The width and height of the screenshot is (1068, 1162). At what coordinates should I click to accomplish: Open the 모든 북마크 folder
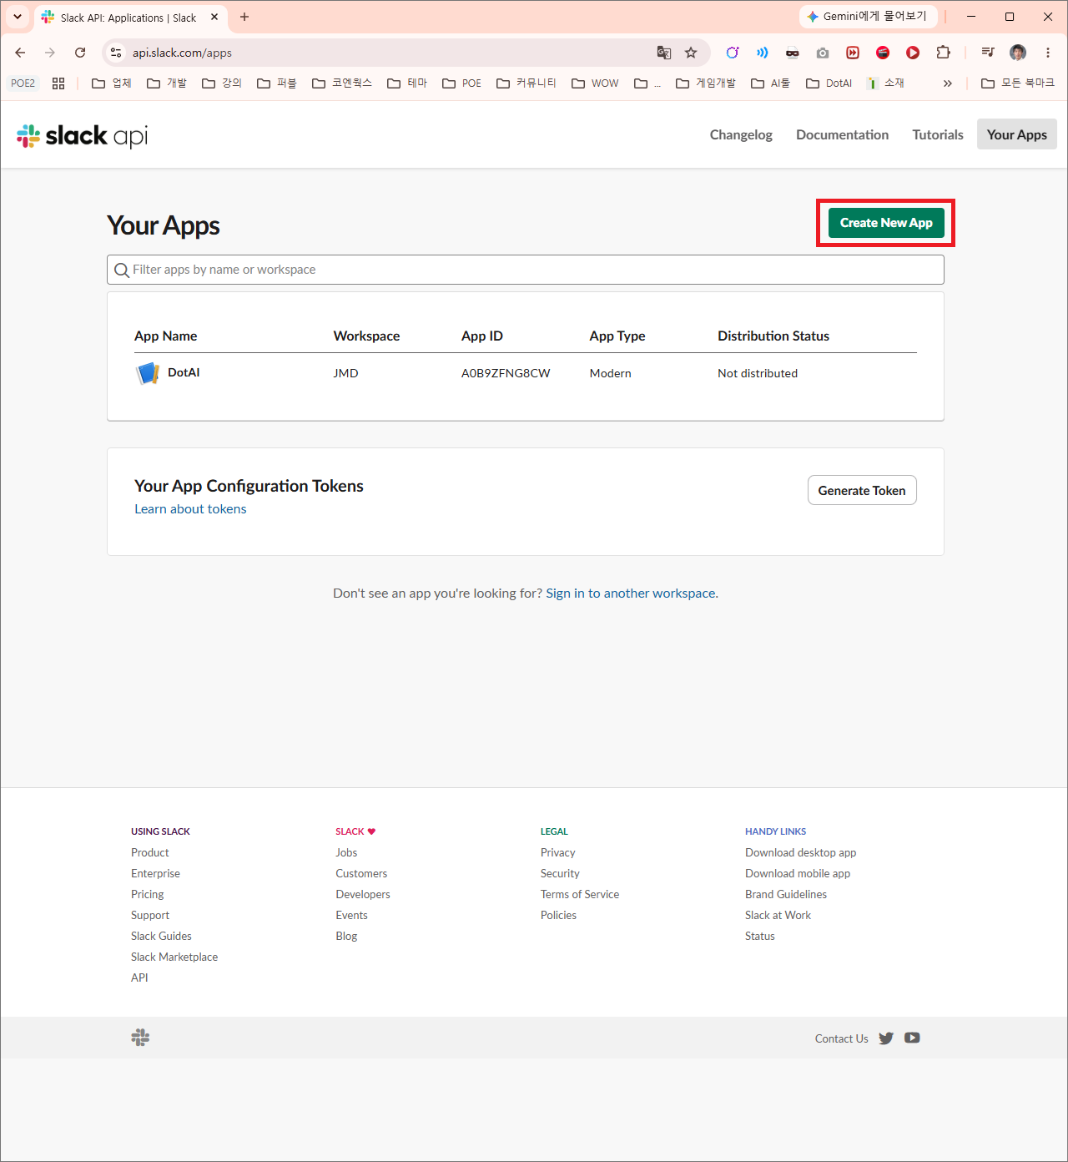(x=1018, y=83)
